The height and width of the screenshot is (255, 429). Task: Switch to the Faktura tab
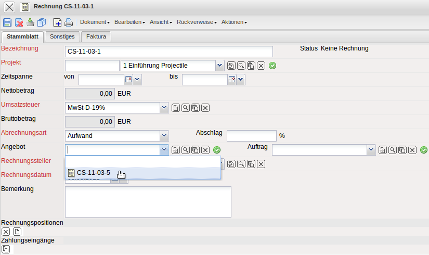click(x=96, y=36)
